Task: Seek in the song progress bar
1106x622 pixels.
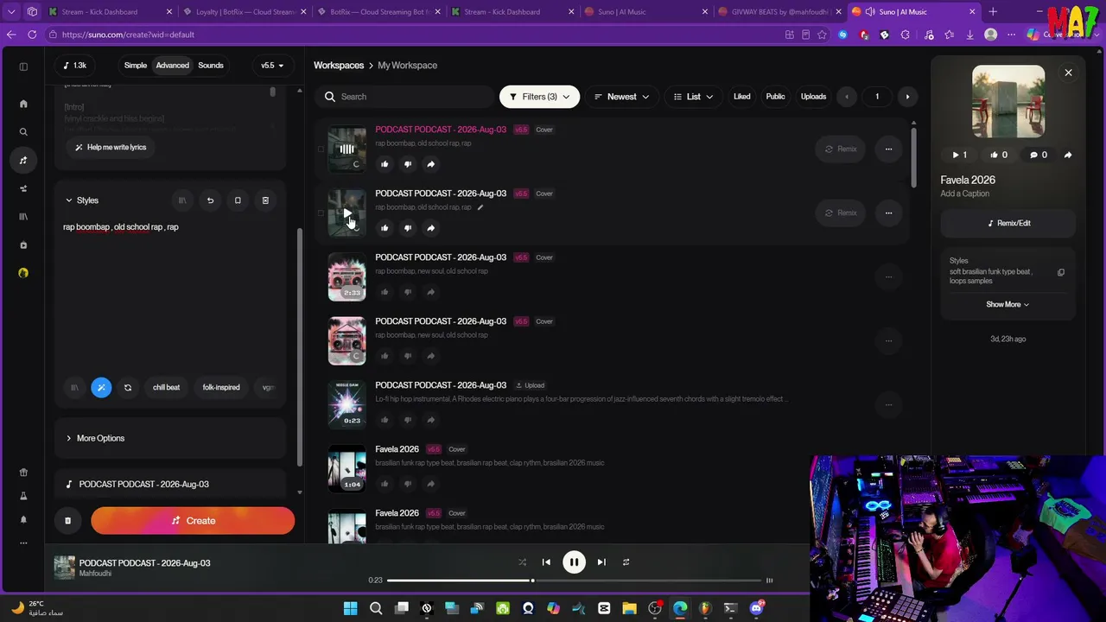Action: (x=575, y=581)
